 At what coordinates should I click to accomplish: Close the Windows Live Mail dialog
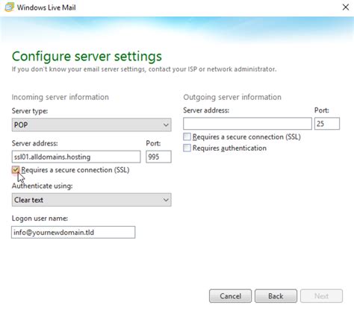[346, 7]
